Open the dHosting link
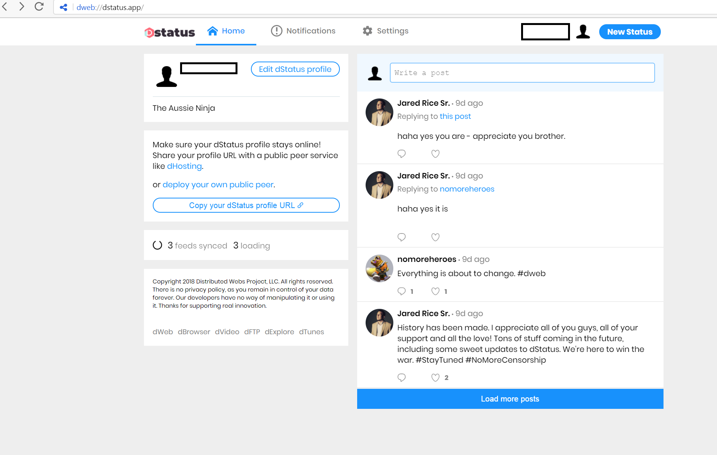 pos(184,166)
